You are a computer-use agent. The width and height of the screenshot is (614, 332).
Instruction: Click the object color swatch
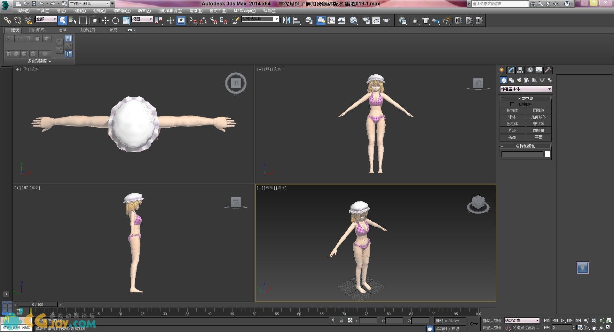(547, 155)
